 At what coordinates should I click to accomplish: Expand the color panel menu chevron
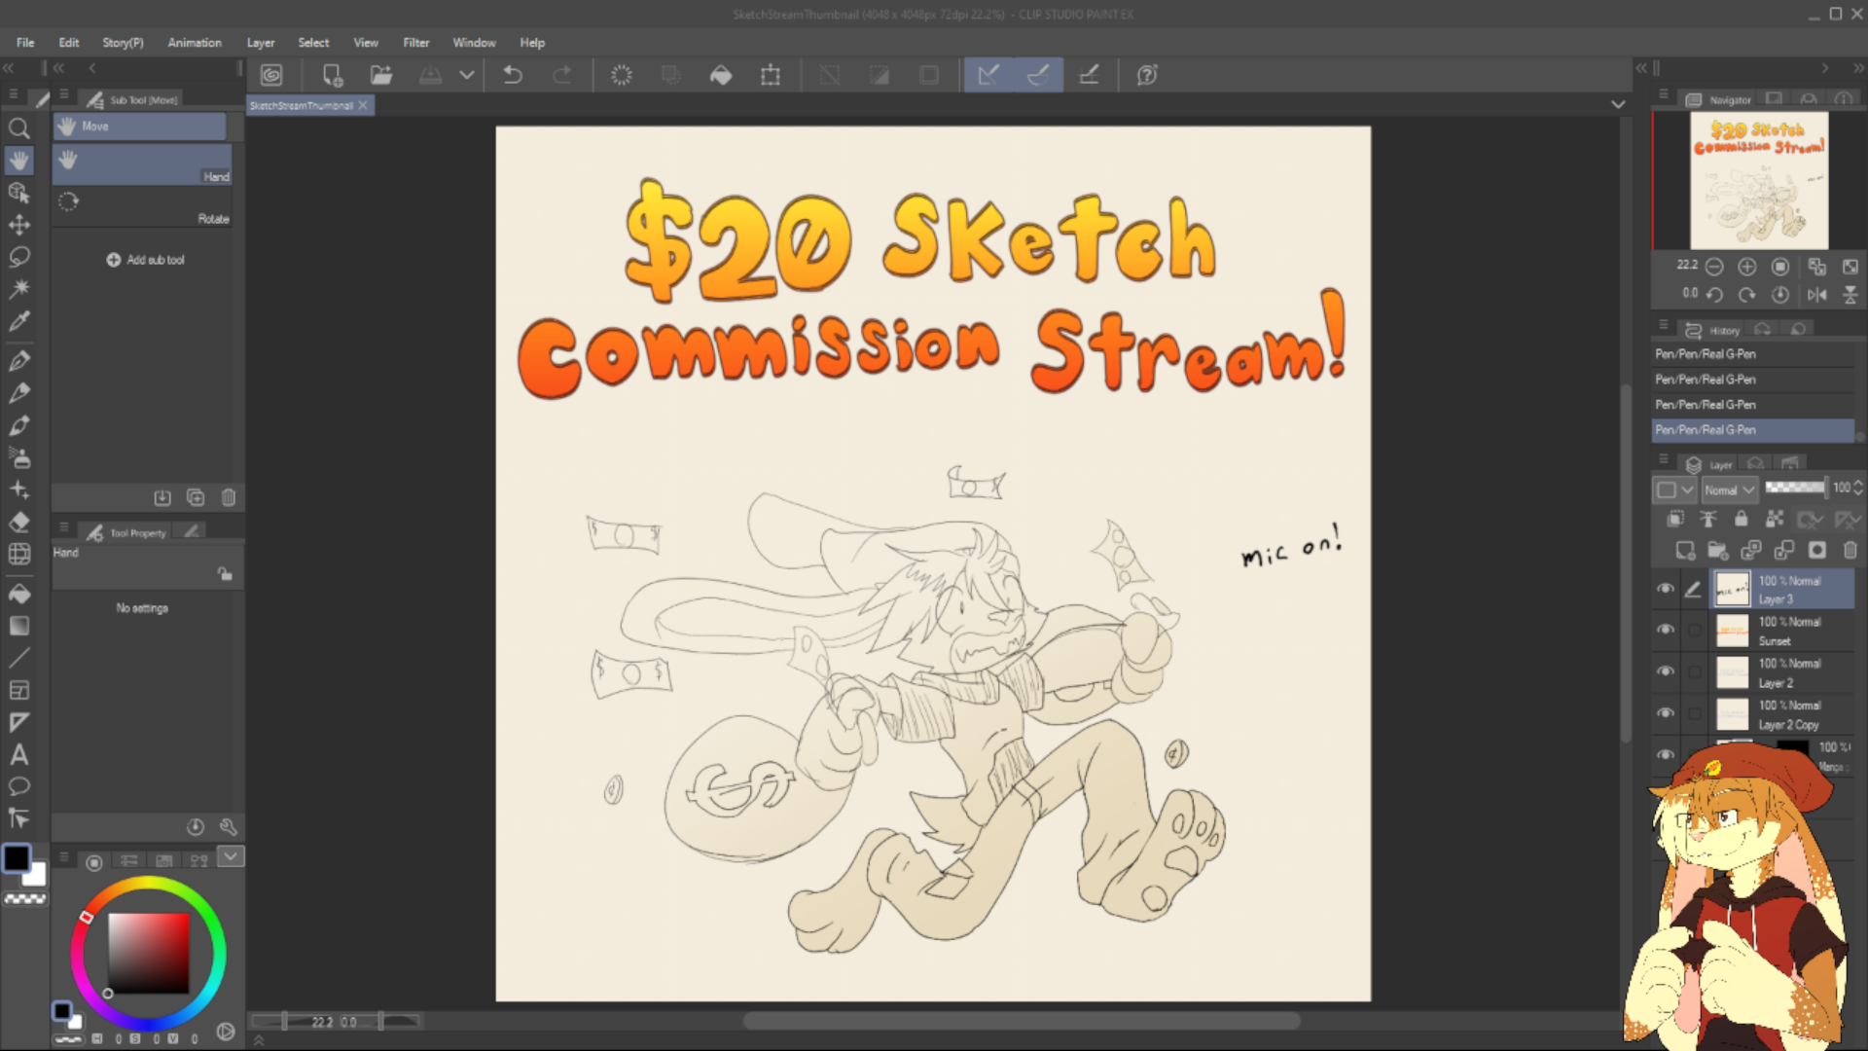click(231, 856)
